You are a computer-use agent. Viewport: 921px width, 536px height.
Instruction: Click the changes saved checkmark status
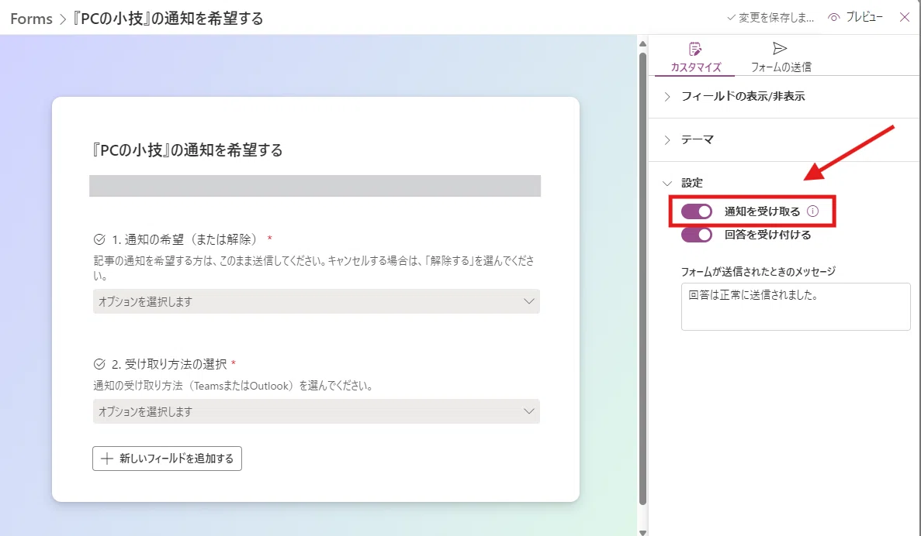pyautogui.click(x=770, y=18)
